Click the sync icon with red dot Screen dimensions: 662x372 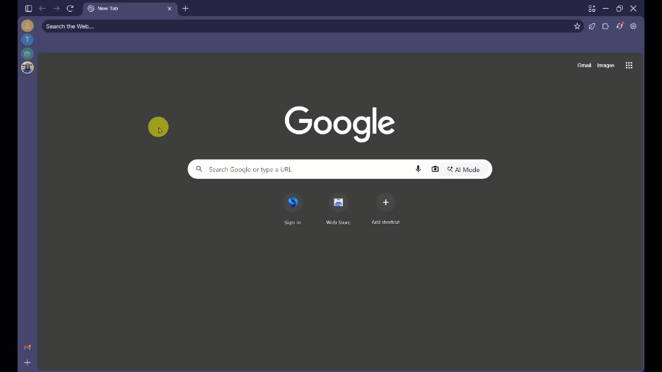[620, 26]
